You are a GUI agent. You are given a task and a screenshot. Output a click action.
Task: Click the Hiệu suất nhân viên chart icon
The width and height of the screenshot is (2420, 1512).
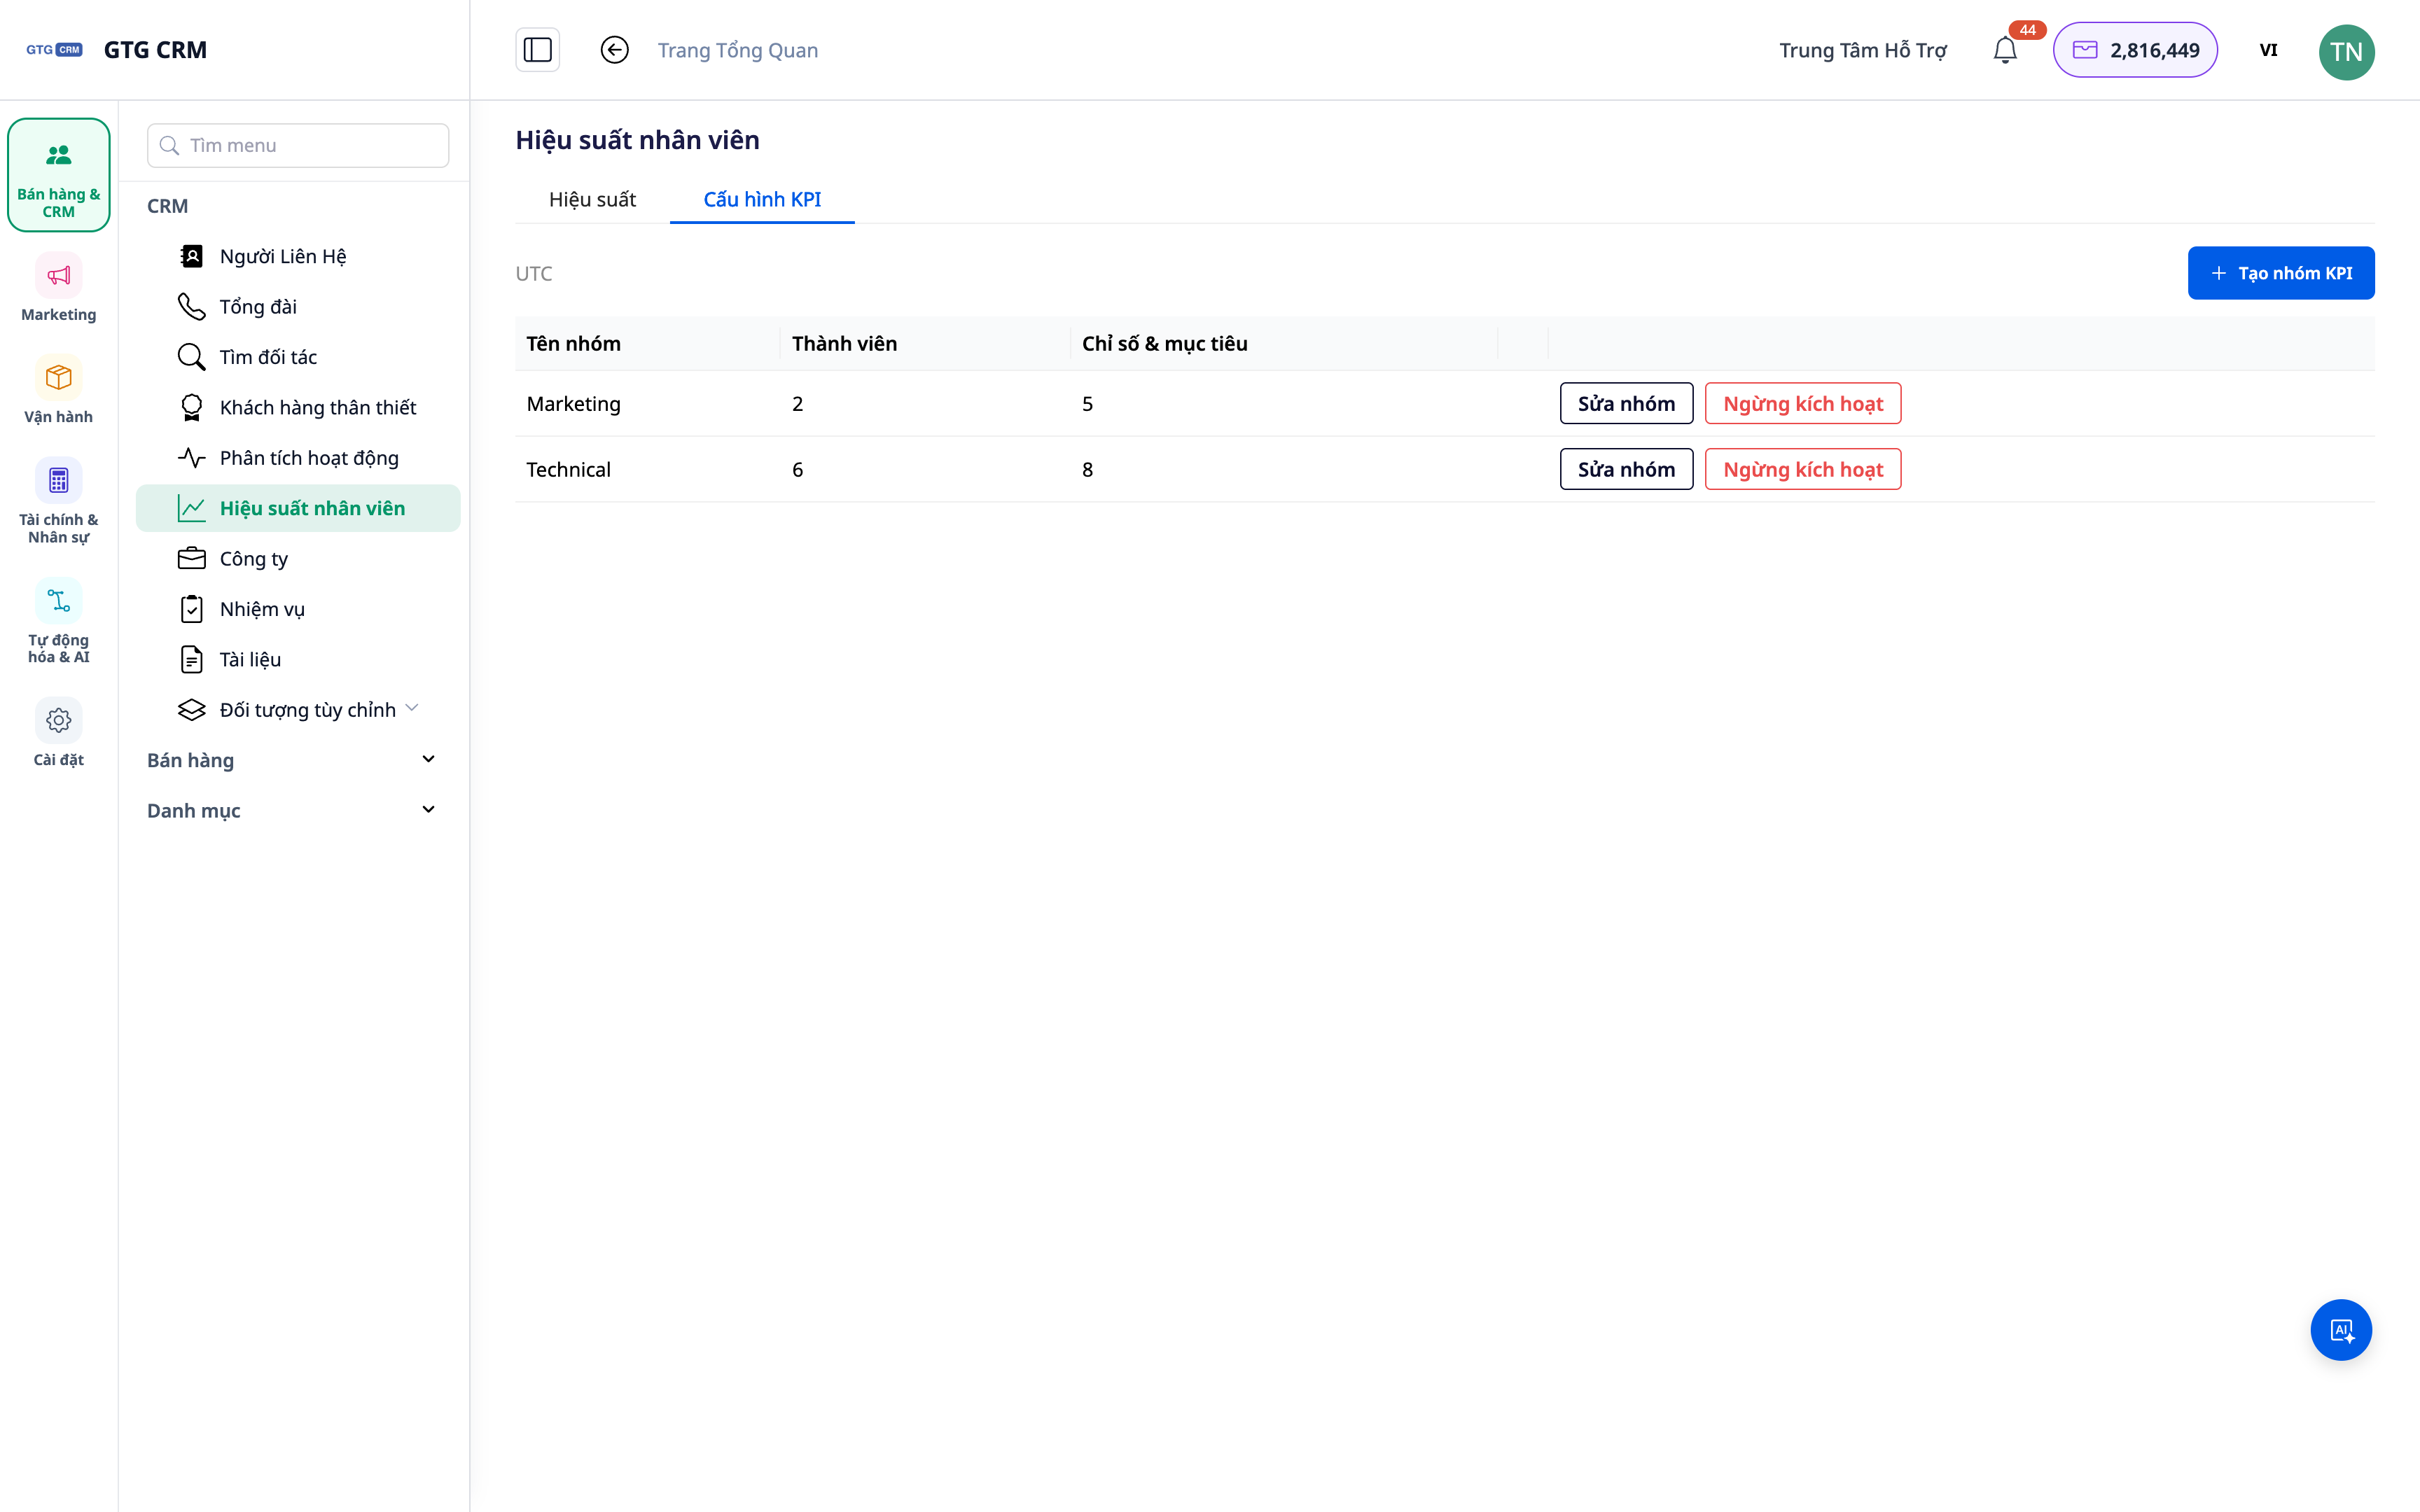tap(191, 508)
